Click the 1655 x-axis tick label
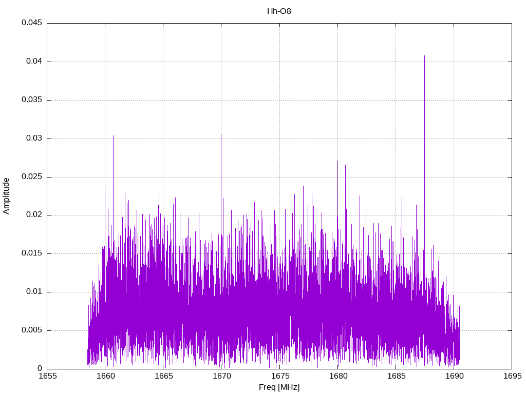Viewport: 526px width, 394px height. pos(47,376)
